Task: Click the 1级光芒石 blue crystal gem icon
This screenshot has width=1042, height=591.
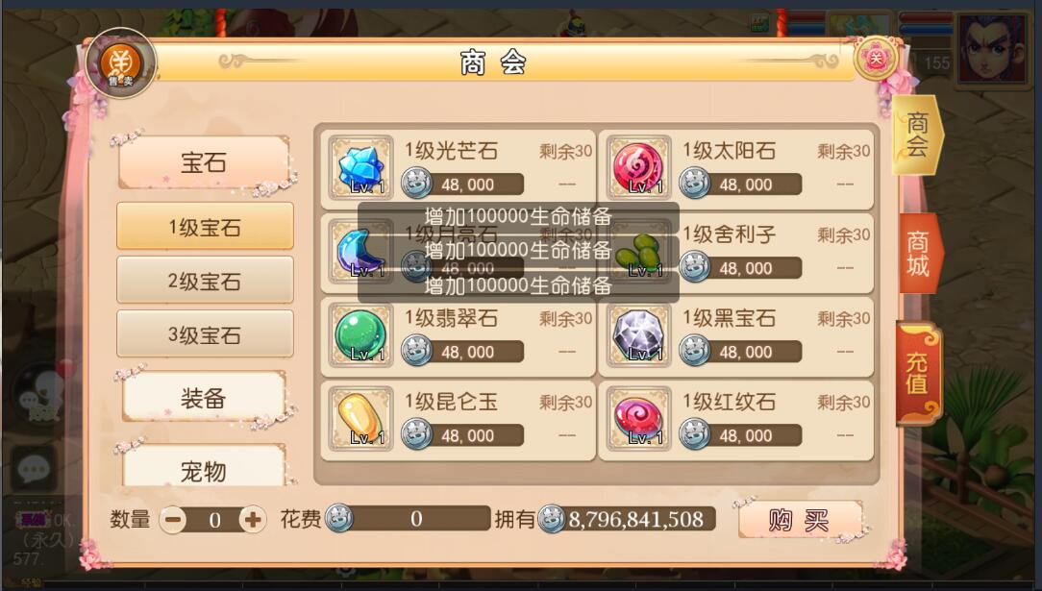Action: [x=360, y=166]
